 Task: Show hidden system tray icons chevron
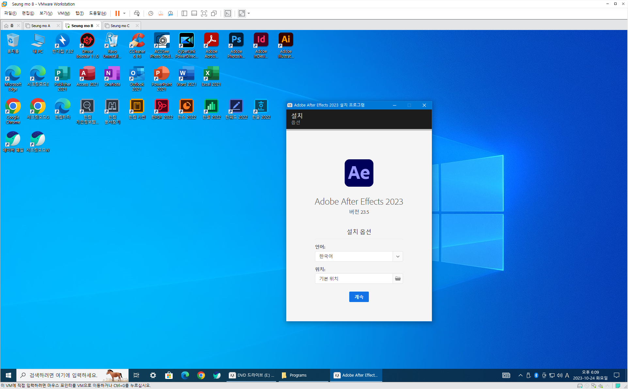coord(520,375)
